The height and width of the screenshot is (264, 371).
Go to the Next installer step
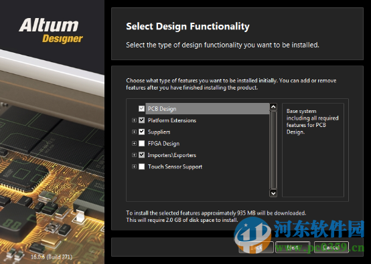tap(293, 247)
